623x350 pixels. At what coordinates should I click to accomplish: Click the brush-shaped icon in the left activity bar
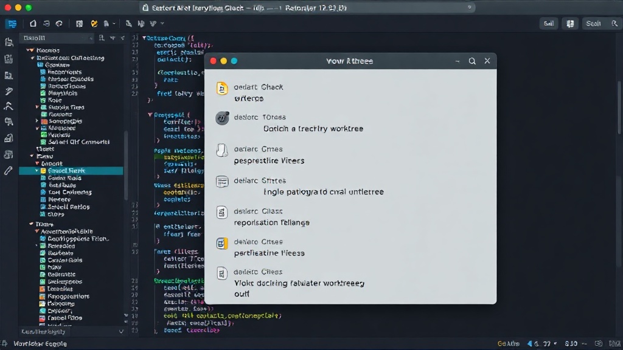[x=9, y=91]
